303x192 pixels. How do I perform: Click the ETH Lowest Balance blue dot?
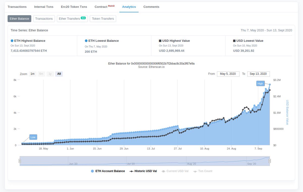coord(86,41)
